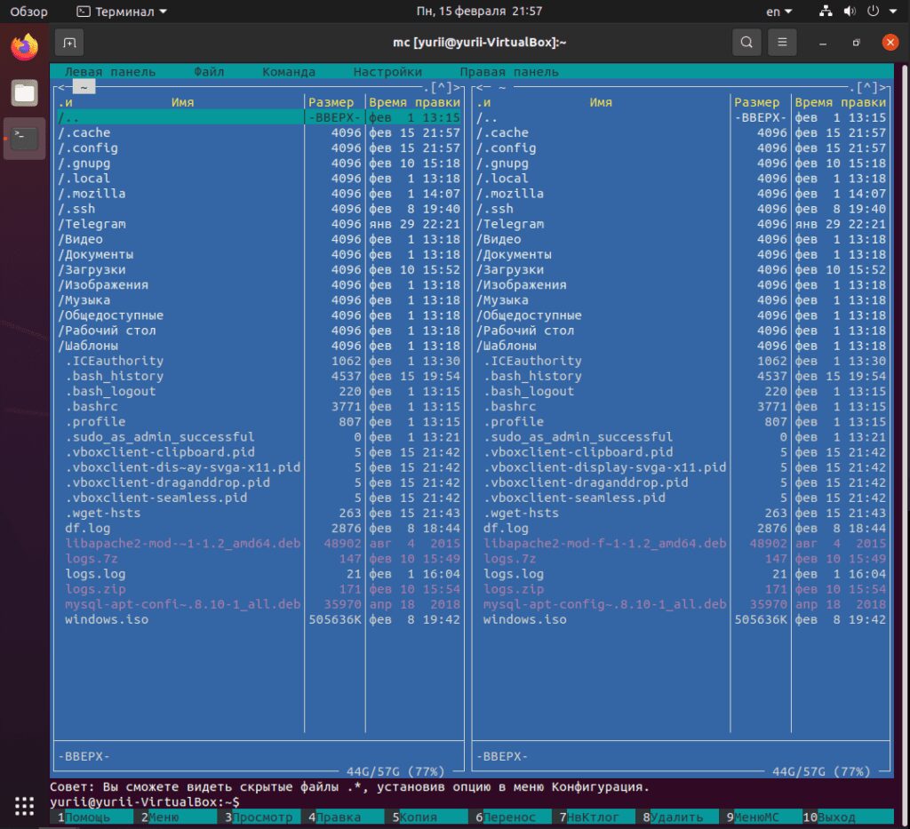Open Firefox from the Ubuntu dock
The image size is (910, 829).
[x=24, y=47]
